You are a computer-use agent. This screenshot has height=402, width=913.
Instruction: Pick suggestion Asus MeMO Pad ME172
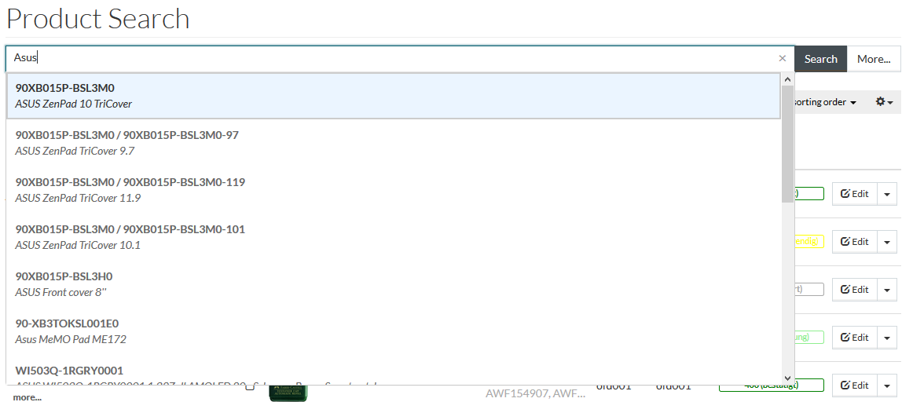coord(393,331)
